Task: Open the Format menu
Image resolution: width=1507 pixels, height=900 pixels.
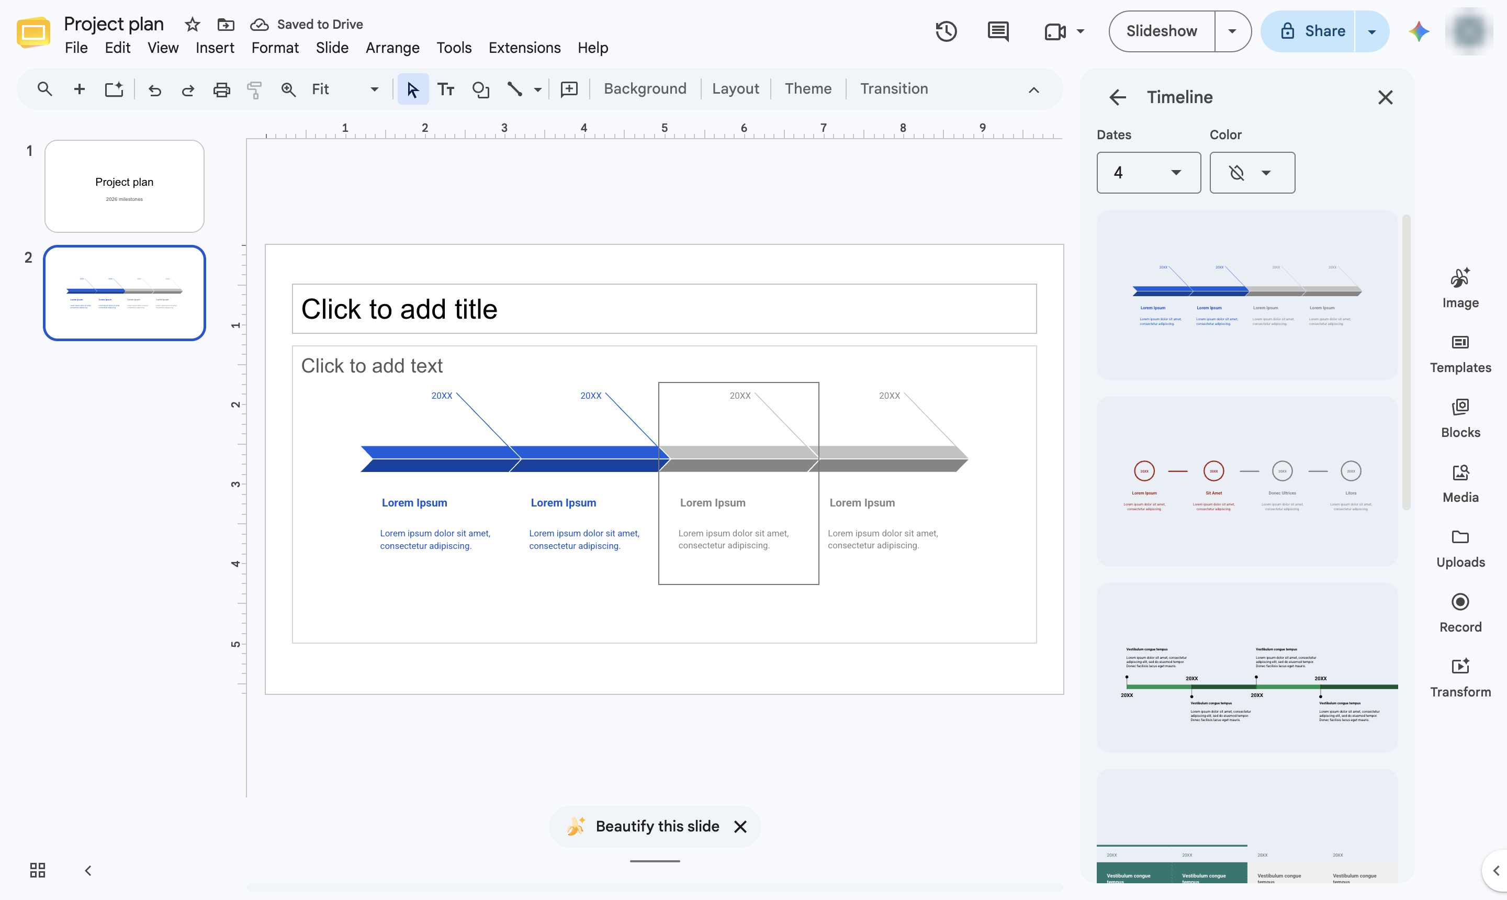Action: (x=275, y=47)
